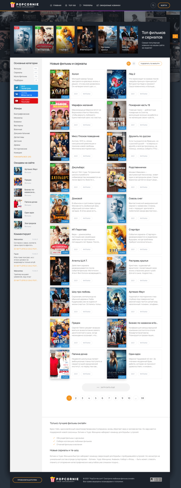181x488 pixels.
Task: Click rating badge on Марафон желаний poster
Action: pyautogui.click(x=52, y=103)
